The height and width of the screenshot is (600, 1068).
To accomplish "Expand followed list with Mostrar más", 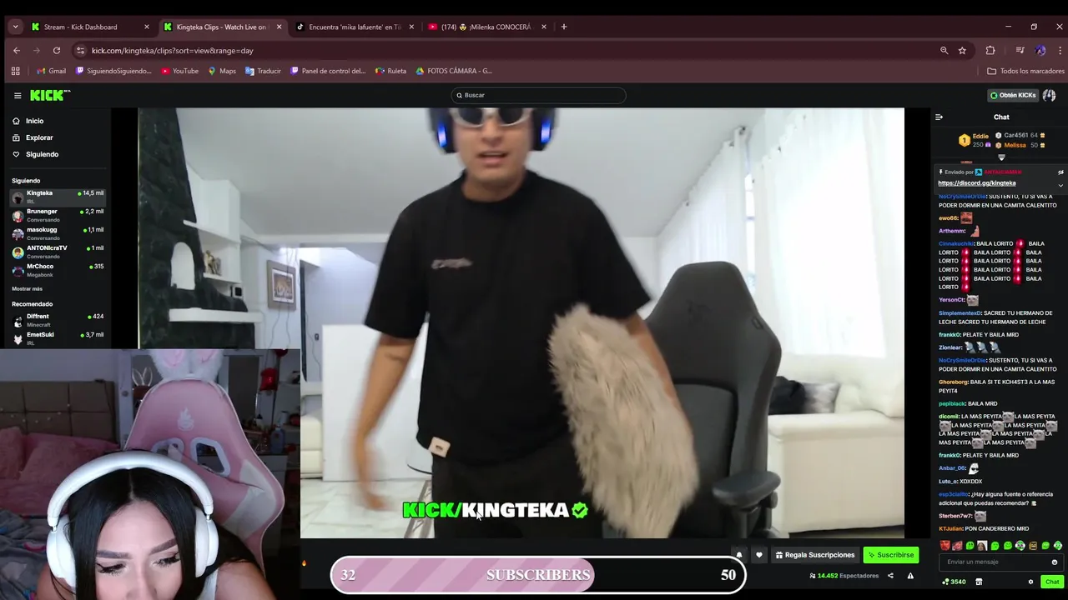I will click(27, 288).
